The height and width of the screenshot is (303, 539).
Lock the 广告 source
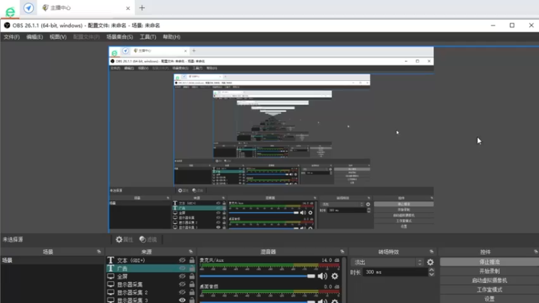coord(192,268)
